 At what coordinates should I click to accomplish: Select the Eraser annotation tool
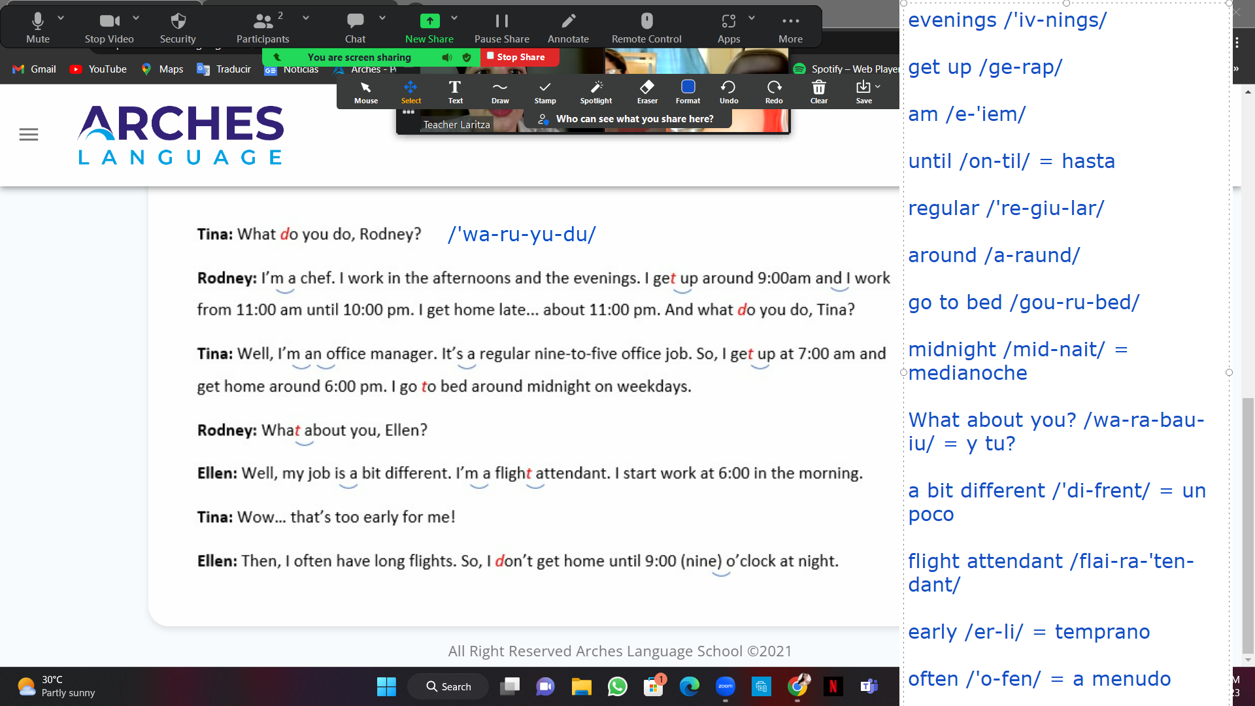[x=647, y=92]
